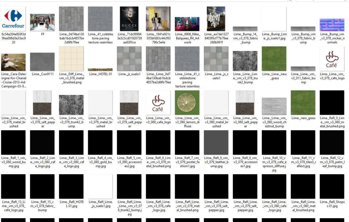Screen dimensions: 349x222
Task: Select the gray Refl_8 leather_bump thumbnail
Action: tap(216, 142)
